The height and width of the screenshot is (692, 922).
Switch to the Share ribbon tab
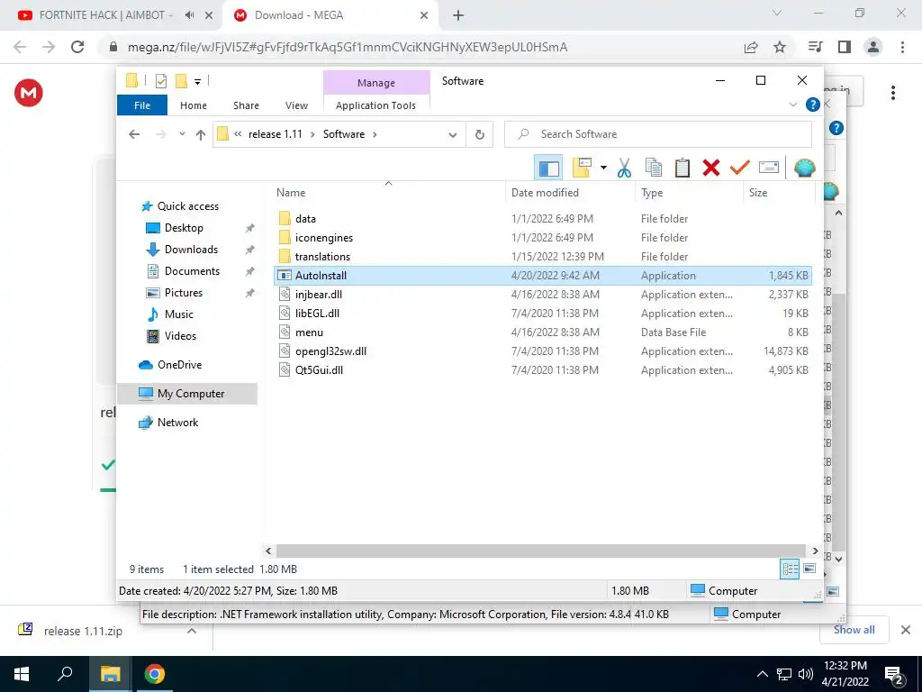(246, 105)
